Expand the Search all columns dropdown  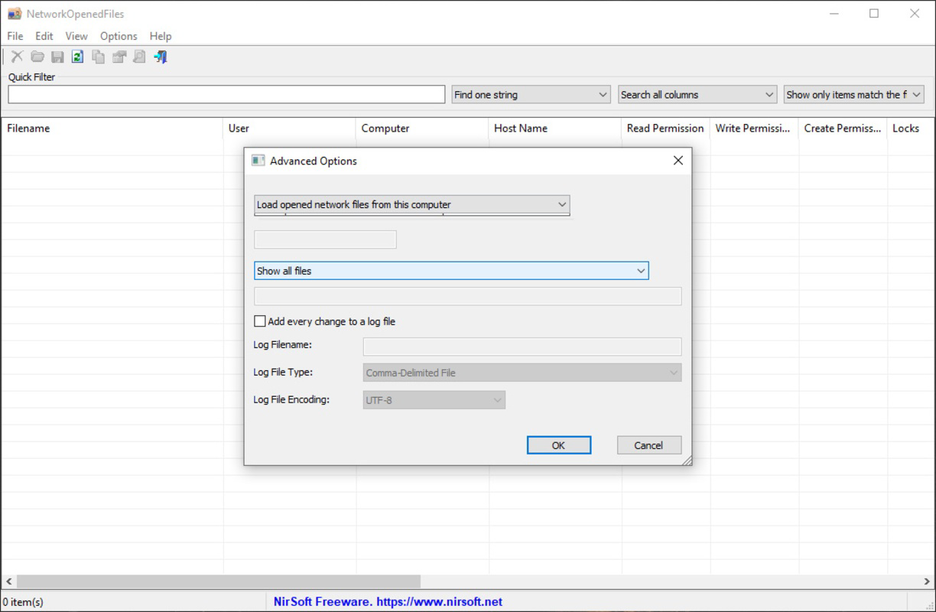698,95
